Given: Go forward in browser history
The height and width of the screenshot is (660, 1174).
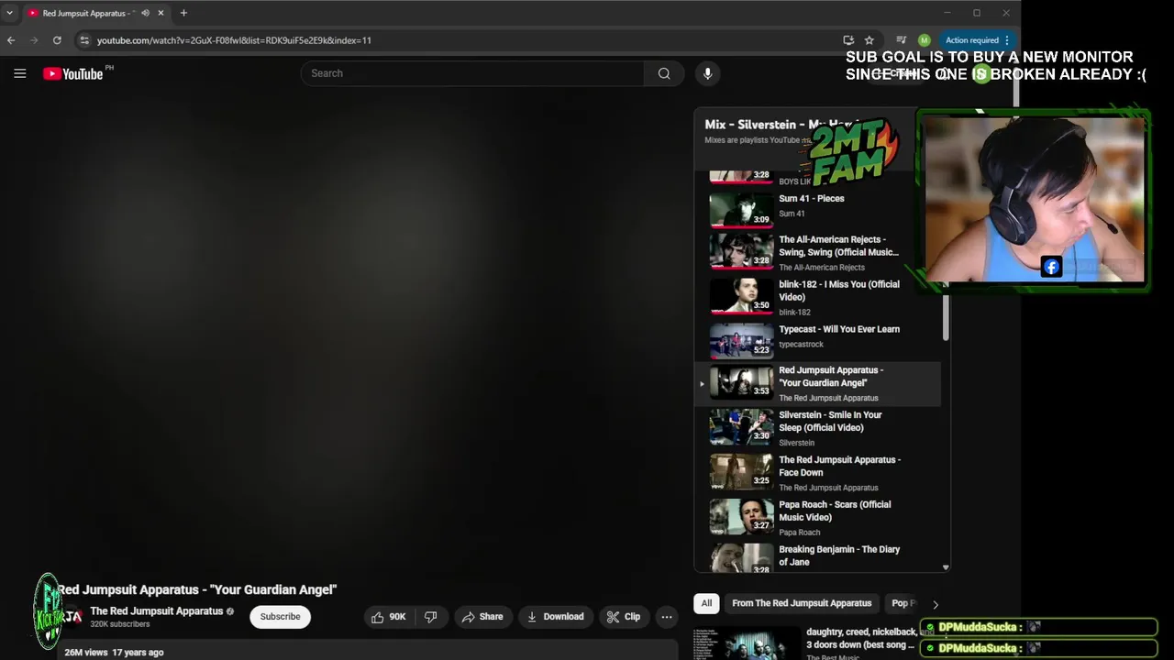Looking at the screenshot, I should (x=34, y=40).
